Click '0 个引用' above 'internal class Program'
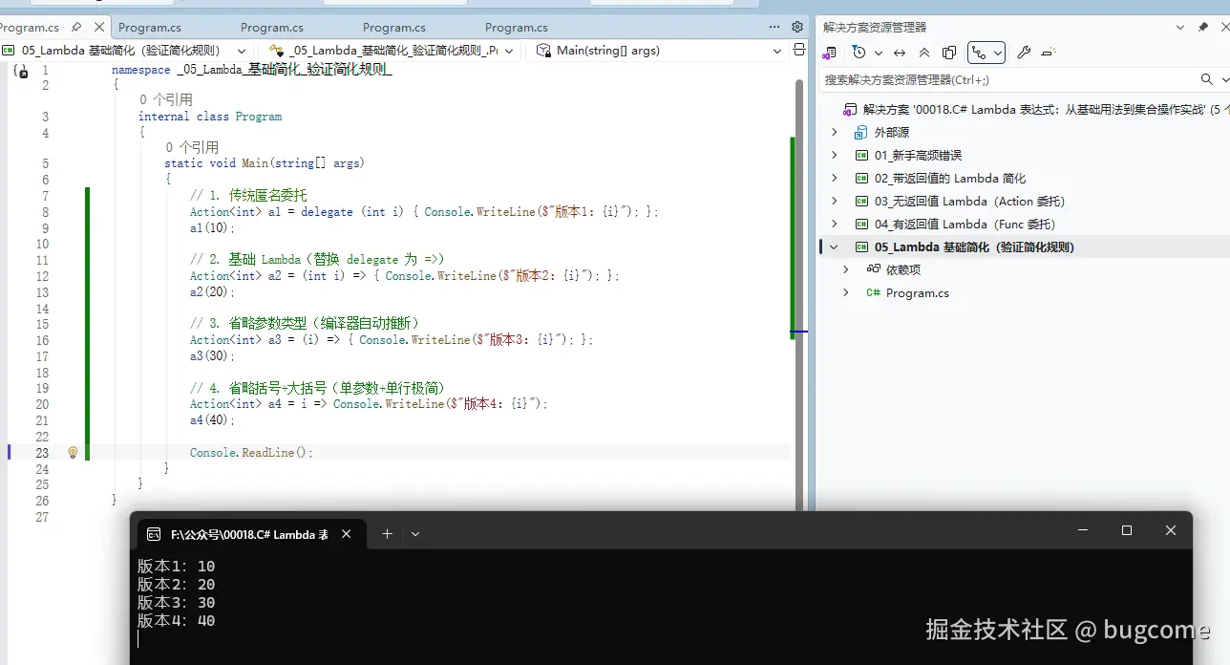The height and width of the screenshot is (665, 1230). click(x=165, y=99)
